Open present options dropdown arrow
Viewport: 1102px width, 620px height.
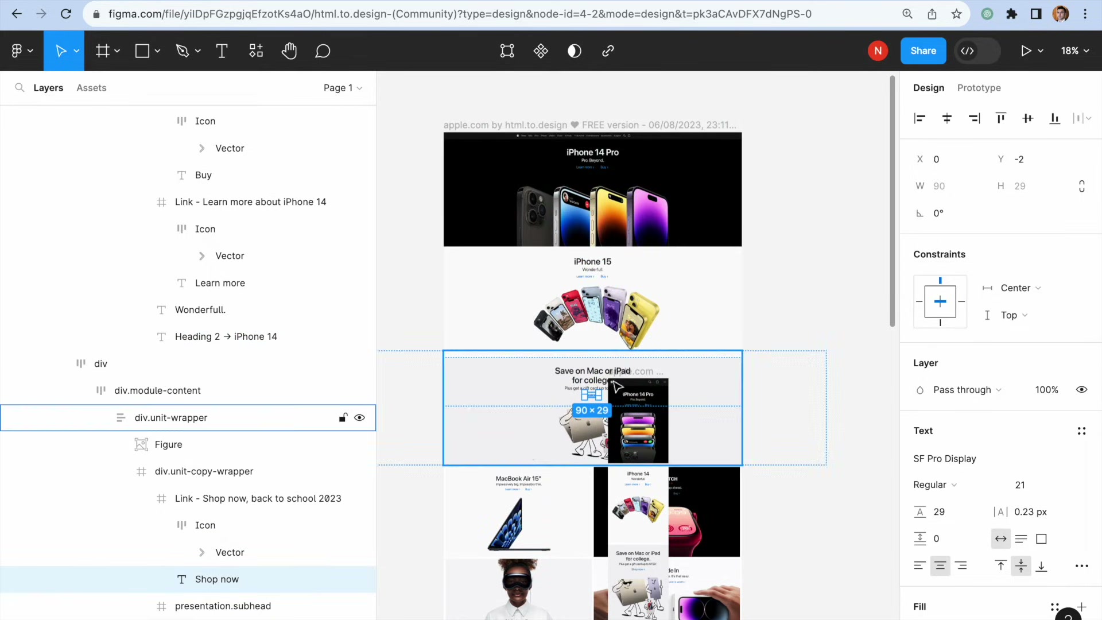[1040, 51]
